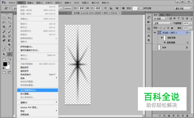
Task: Select the Custom Shape tool
Action: pyautogui.click(x=10, y=54)
